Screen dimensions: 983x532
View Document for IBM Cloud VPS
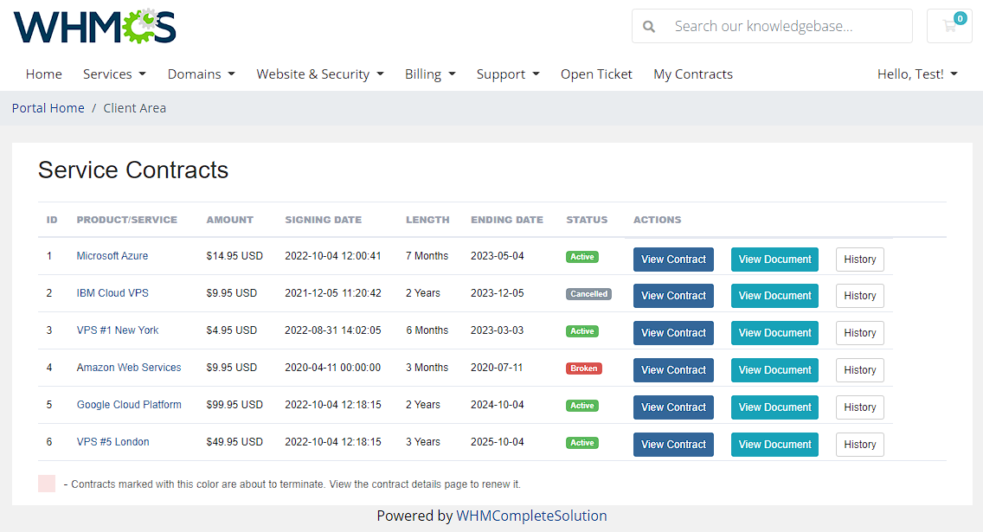point(774,296)
